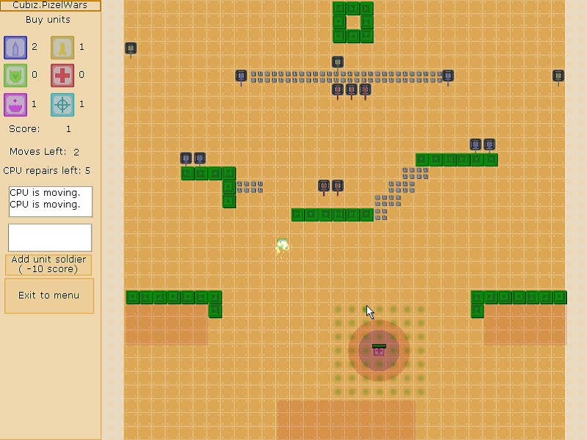Viewport: 587px width, 440px height.
Task: Click the middle of the three red units below the gray wall
Action: pyautogui.click(x=351, y=90)
